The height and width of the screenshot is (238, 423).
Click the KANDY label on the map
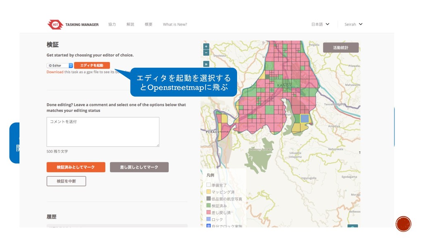coord(284,85)
